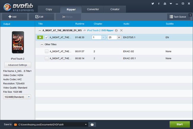
Task: Click the Output panel header
Action: (x=7, y=24)
